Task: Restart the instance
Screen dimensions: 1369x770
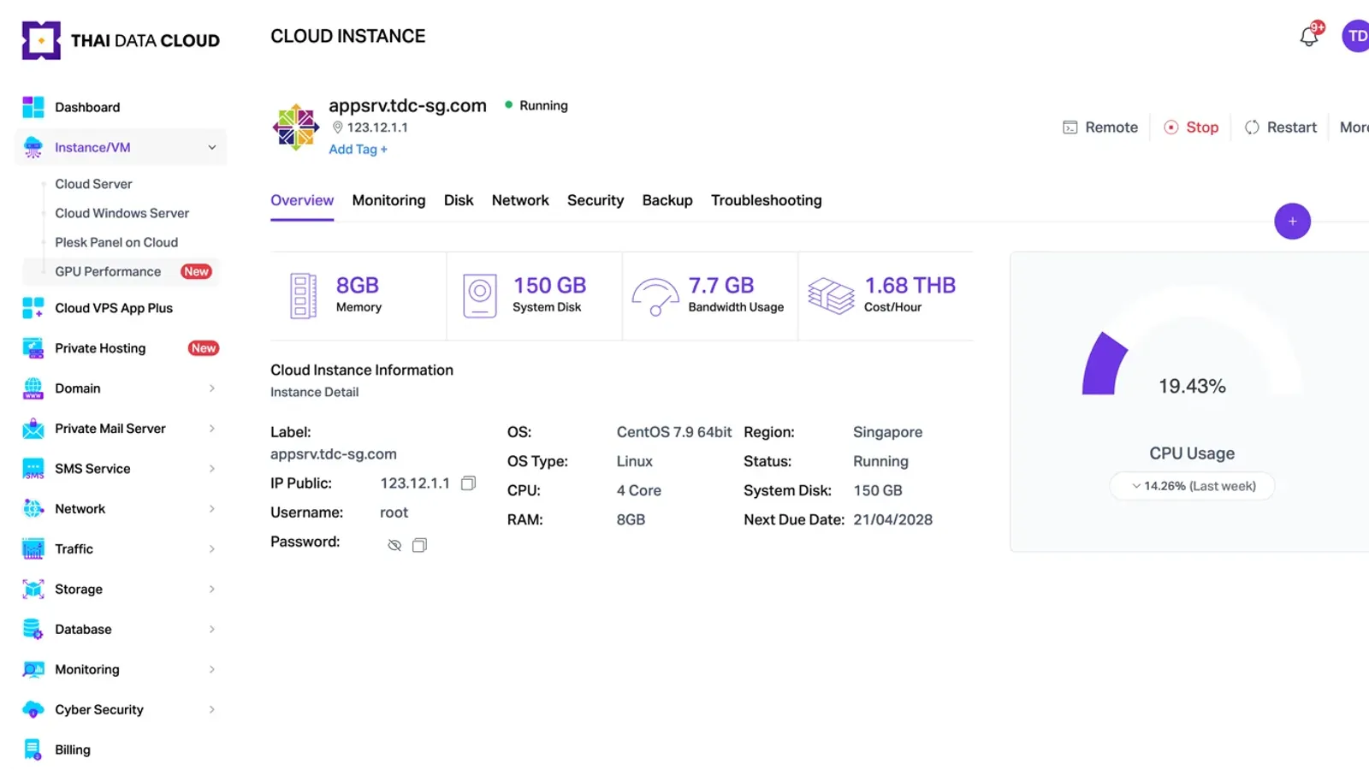Action: (x=1281, y=127)
